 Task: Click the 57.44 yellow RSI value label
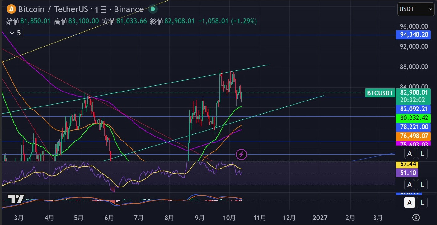[x=407, y=165]
